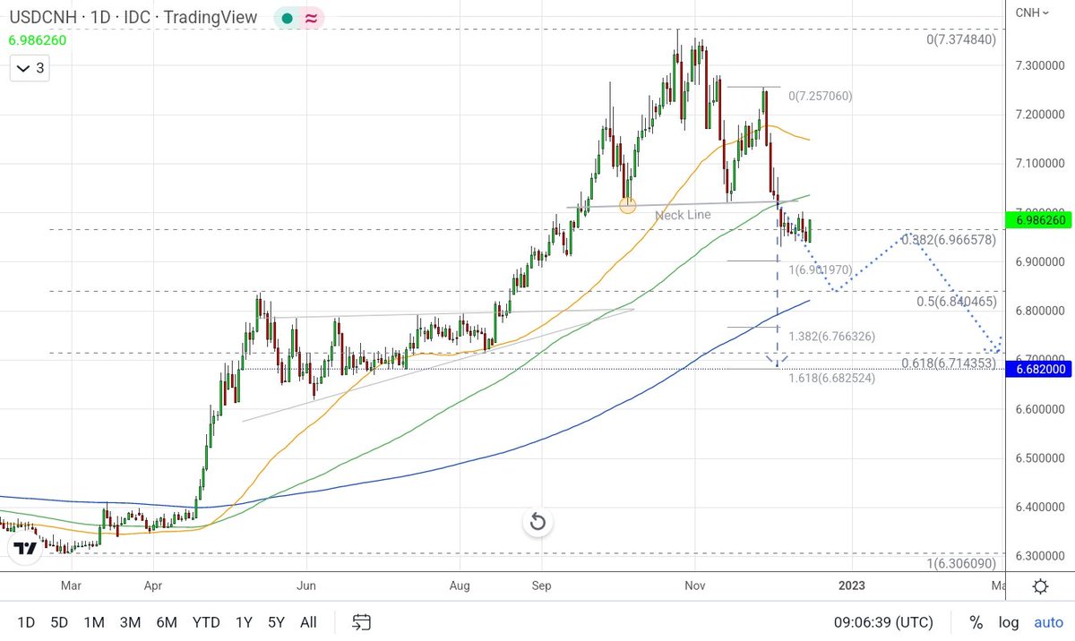
Task: Click the TradingView logo watermark button
Action: pos(26,550)
